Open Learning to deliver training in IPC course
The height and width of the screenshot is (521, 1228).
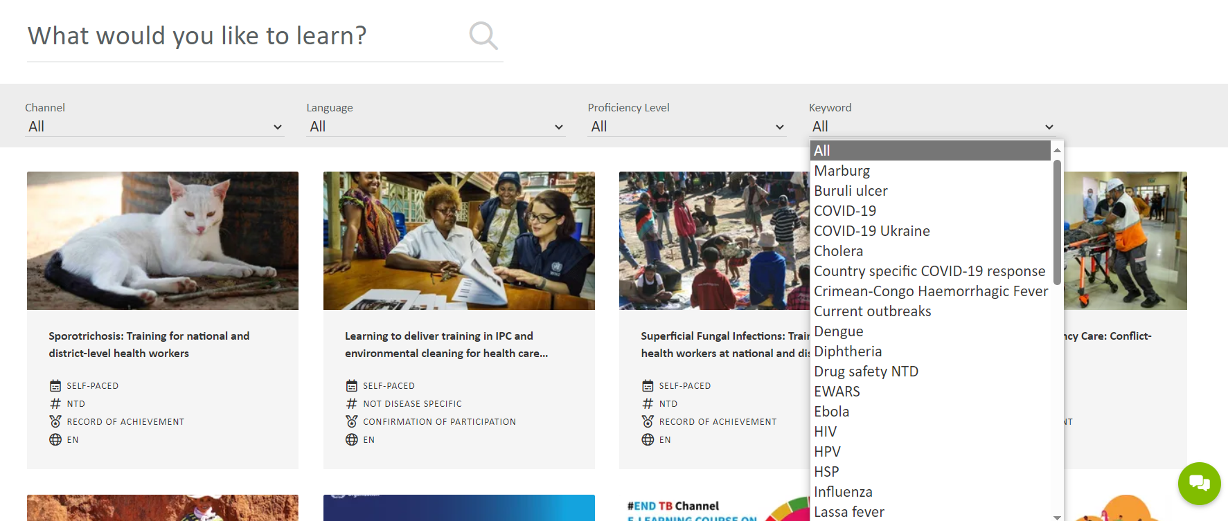click(x=446, y=345)
